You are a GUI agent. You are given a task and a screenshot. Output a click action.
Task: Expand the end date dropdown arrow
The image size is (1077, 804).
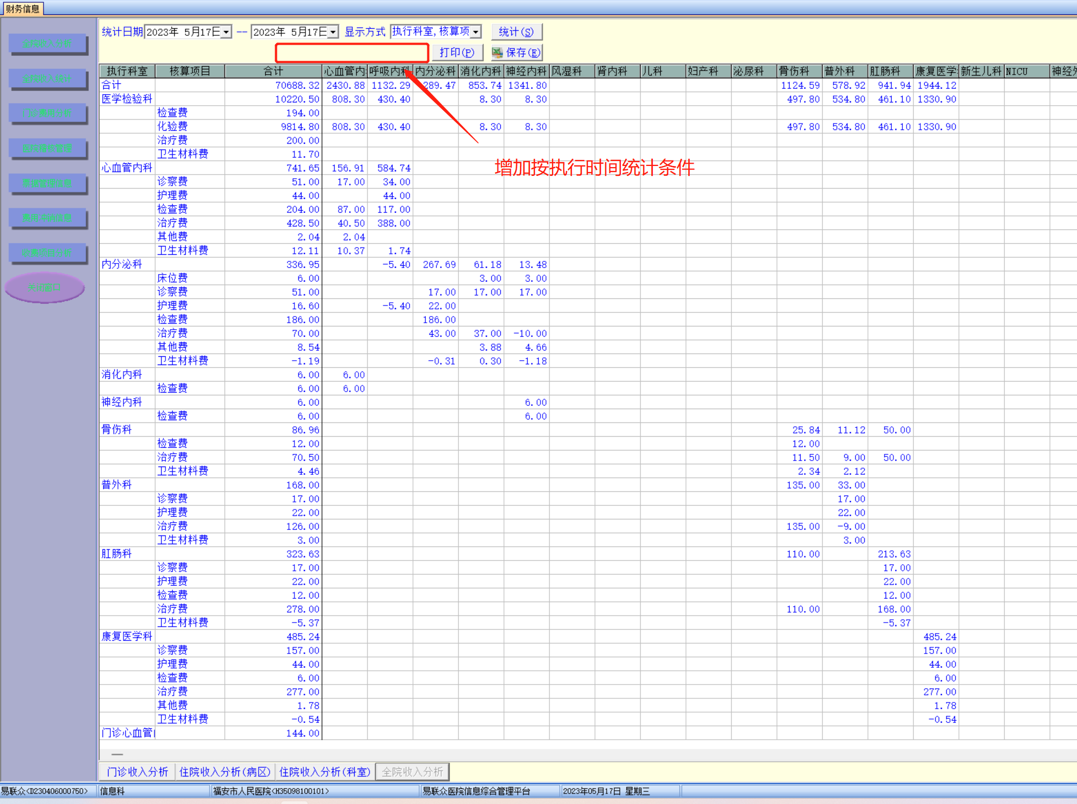click(333, 32)
